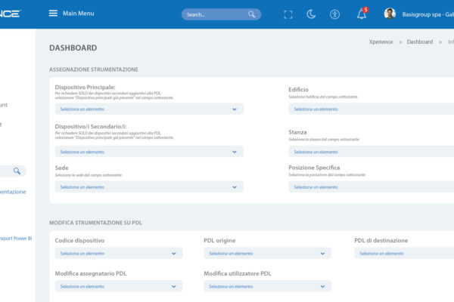This screenshot has width=454, height=302.
Task: Click the DASHBOARD page heading
Action: tap(73, 48)
